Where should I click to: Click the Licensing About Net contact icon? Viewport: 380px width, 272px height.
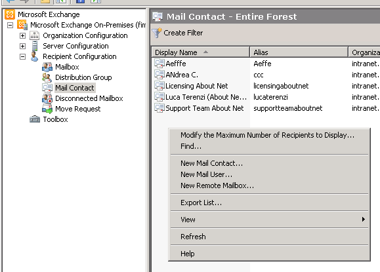pyautogui.click(x=159, y=86)
